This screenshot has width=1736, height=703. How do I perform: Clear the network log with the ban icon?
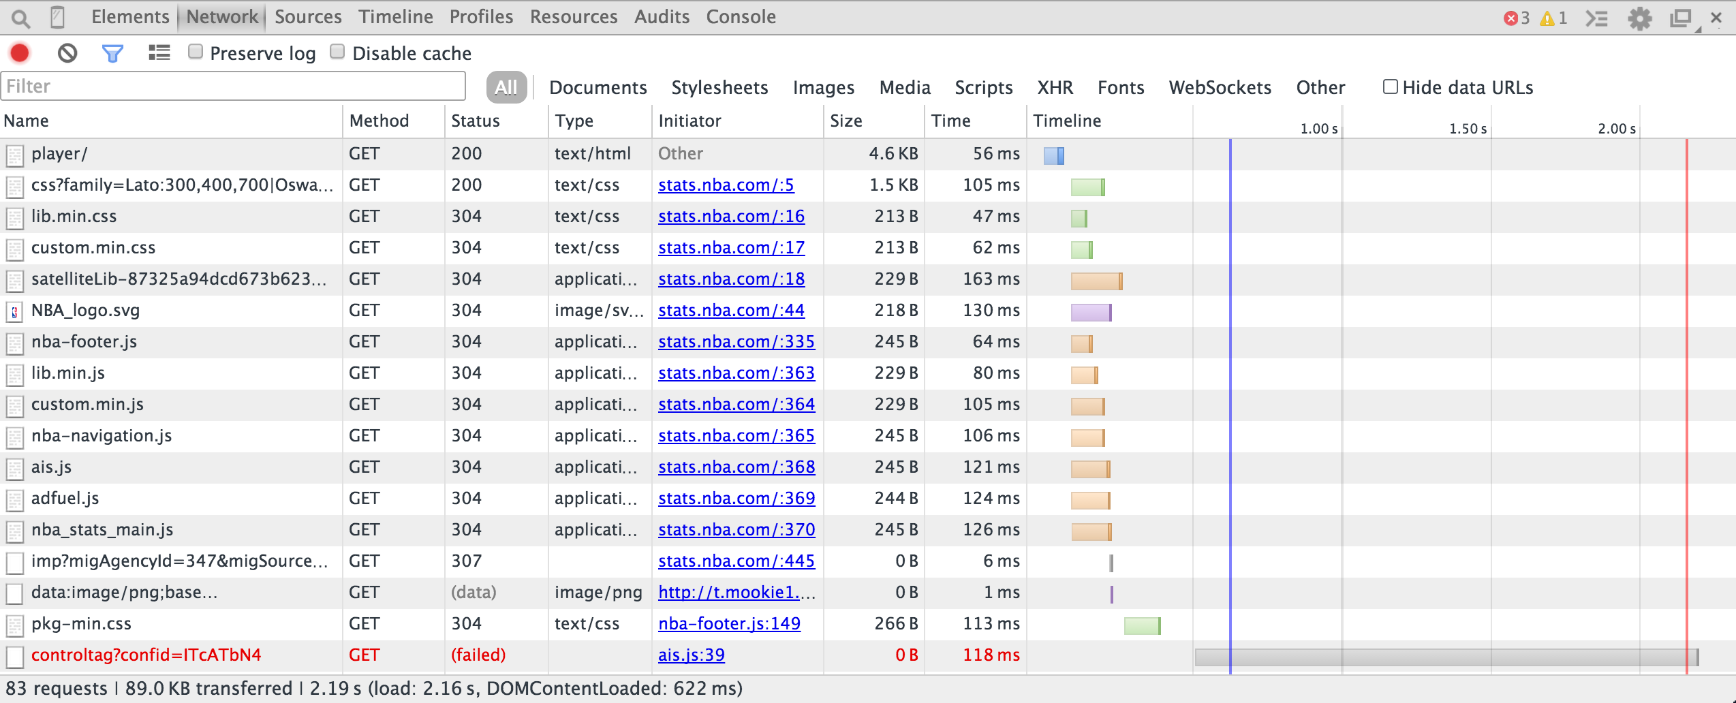67,53
